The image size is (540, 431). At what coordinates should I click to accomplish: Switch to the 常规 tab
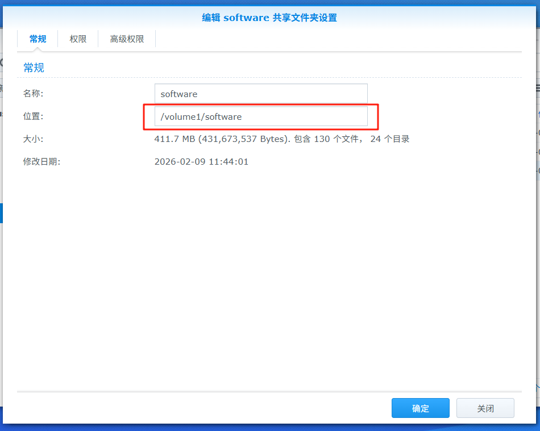38,39
